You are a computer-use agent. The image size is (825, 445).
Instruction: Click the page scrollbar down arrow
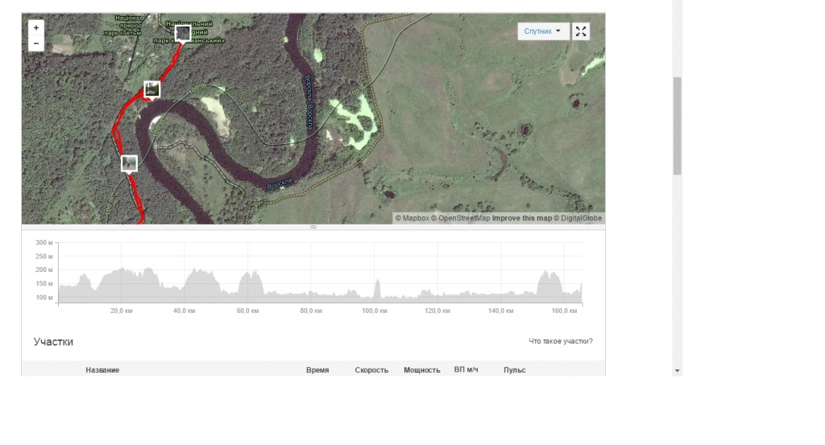677,371
